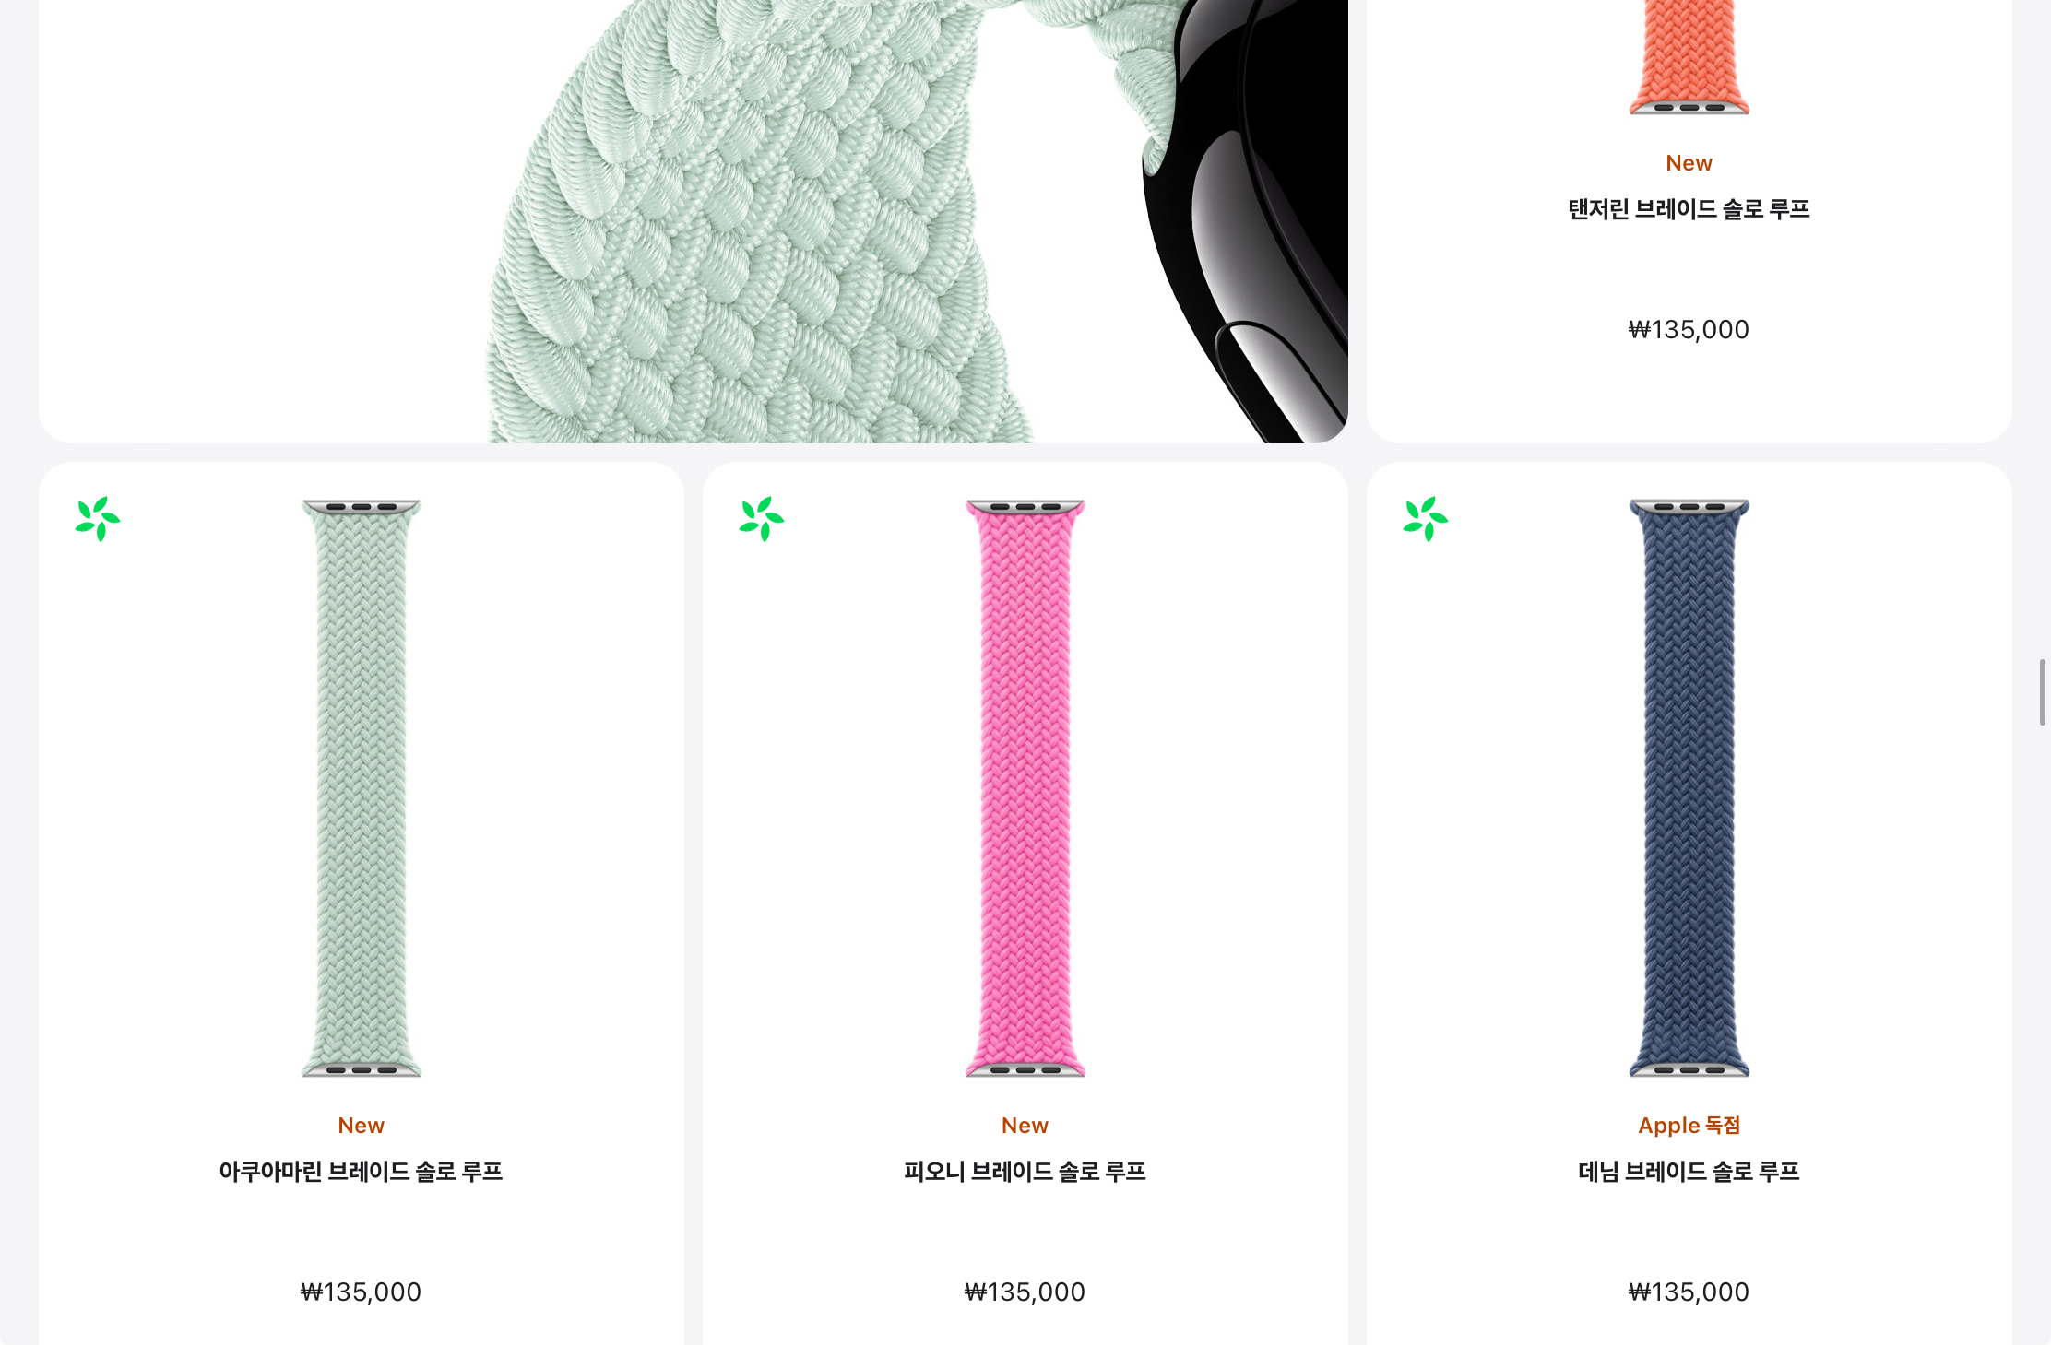Open the navy denim braided band image
This screenshot has height=1345, width=2051.
(1689, 789)
